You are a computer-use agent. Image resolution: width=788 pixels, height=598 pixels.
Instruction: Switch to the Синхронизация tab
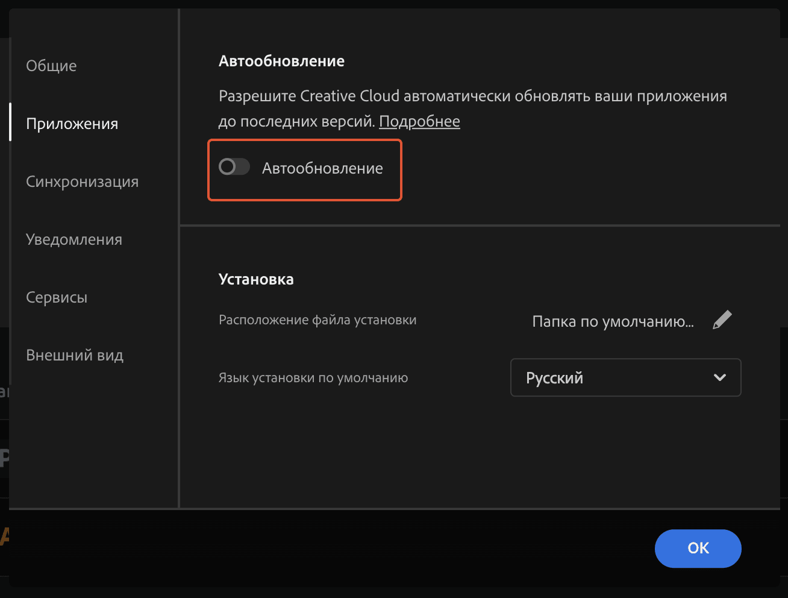tap(82, 181)
